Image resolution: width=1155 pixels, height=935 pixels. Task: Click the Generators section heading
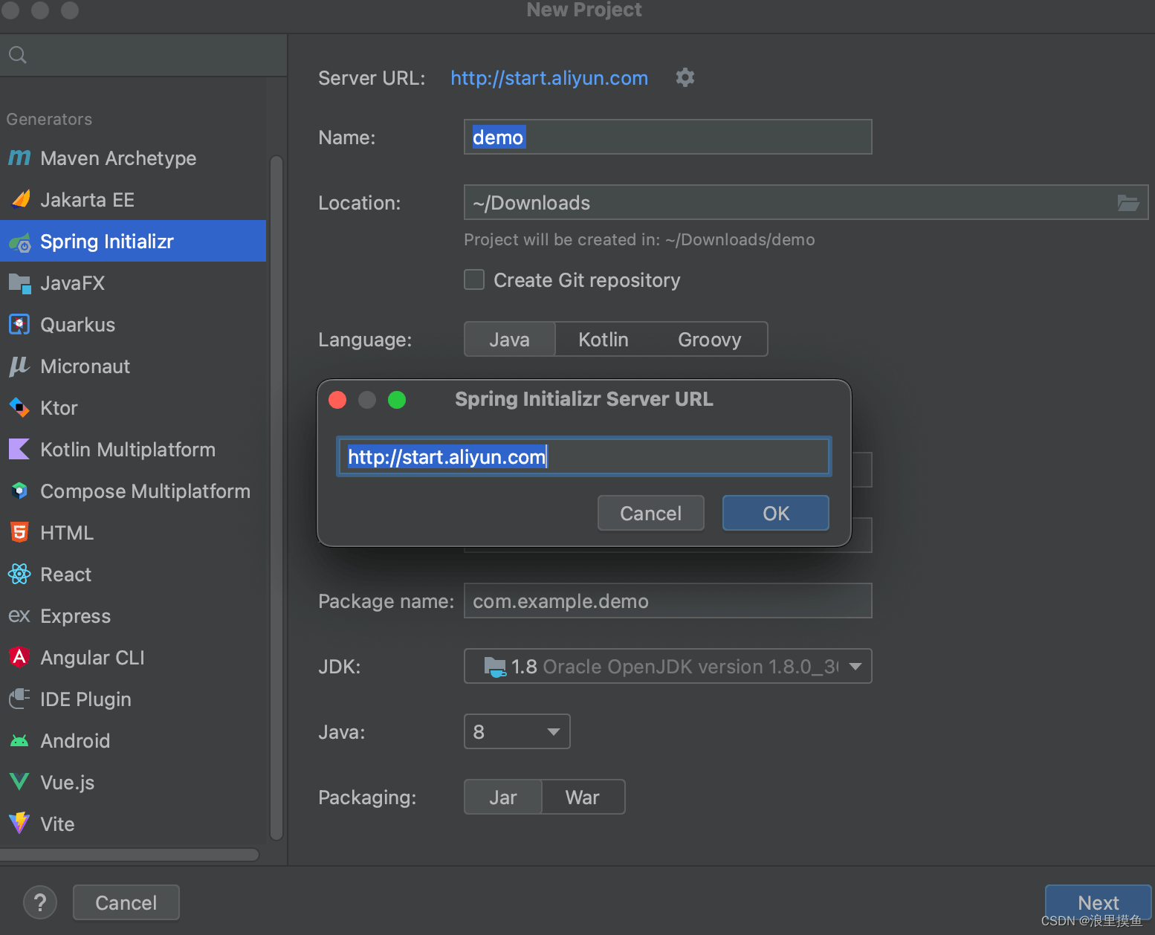(49, 119)
